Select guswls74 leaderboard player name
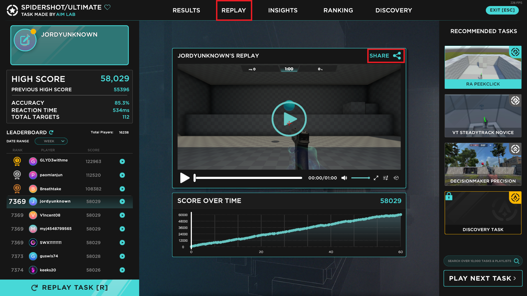 [49, 256]
